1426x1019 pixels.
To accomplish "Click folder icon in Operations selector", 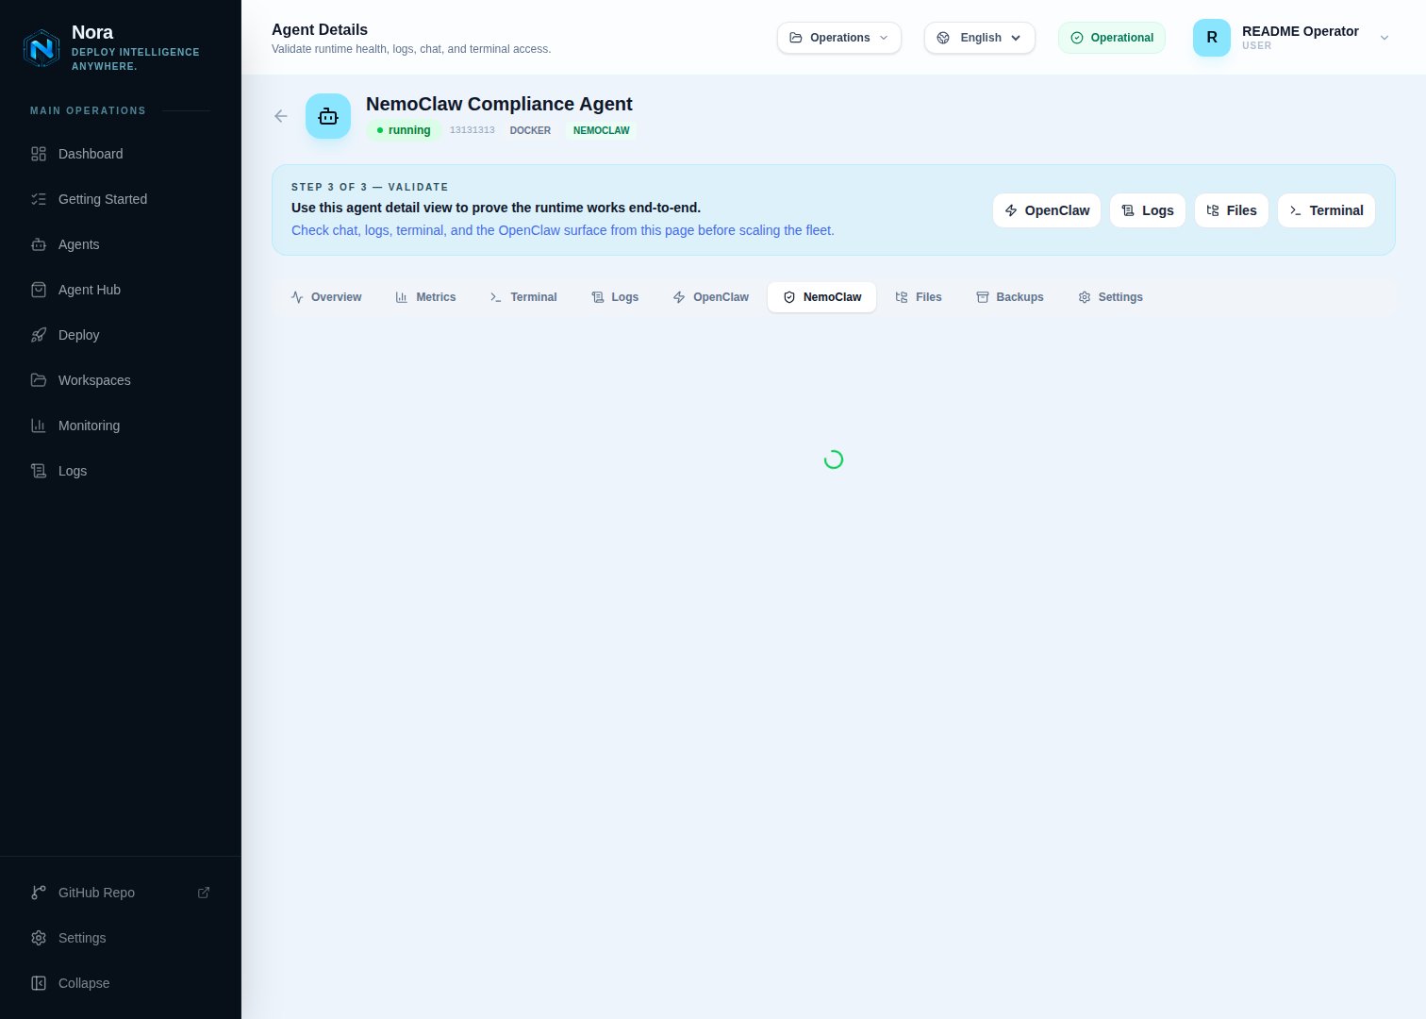I will click(796, 38).
